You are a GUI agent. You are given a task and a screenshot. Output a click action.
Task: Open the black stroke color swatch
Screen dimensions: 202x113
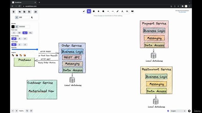tap(13, 27)
